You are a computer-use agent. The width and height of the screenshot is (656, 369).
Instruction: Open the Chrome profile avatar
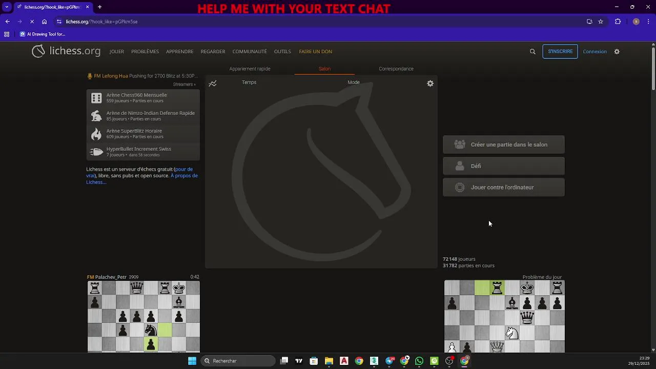(636, 22)
